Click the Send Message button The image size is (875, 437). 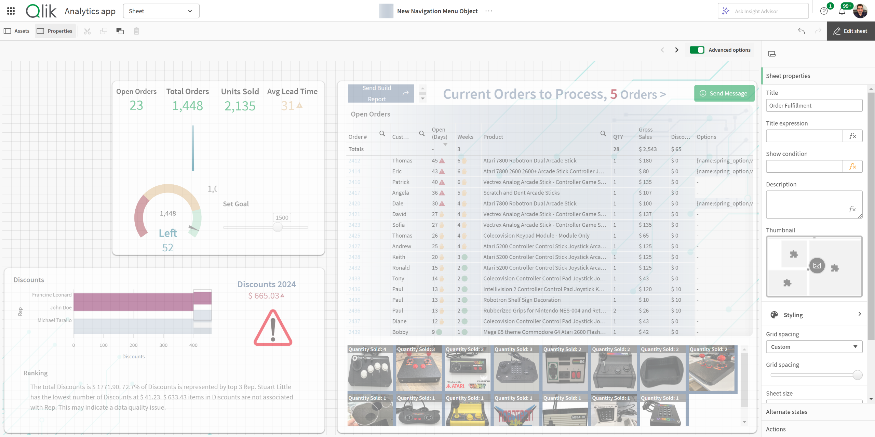pyautogui.click(x=724, y=93)
